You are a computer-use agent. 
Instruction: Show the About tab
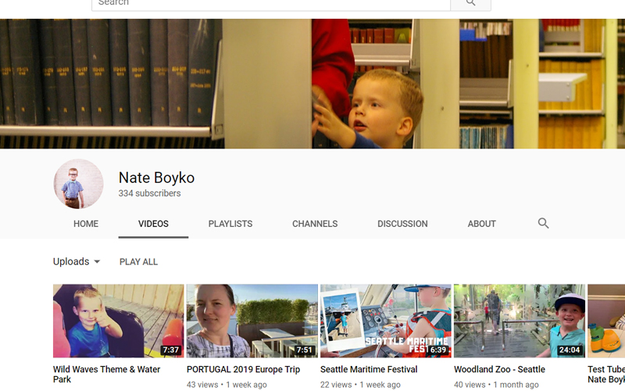481,224
